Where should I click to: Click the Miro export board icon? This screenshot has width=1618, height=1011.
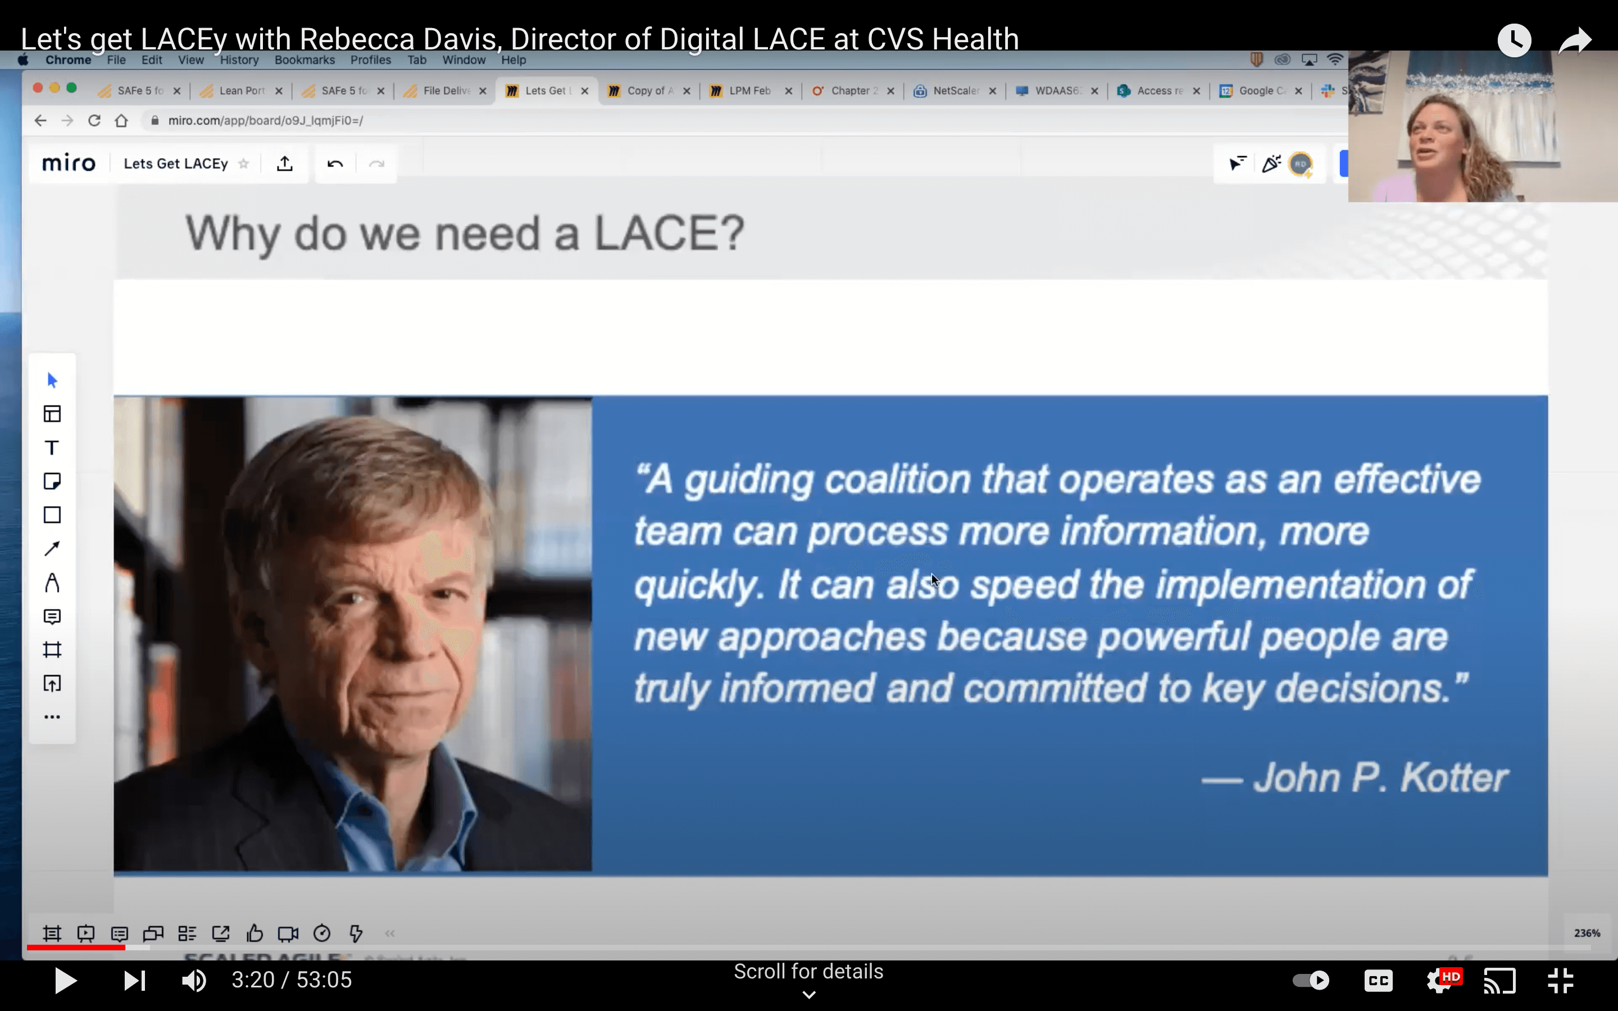285,164
